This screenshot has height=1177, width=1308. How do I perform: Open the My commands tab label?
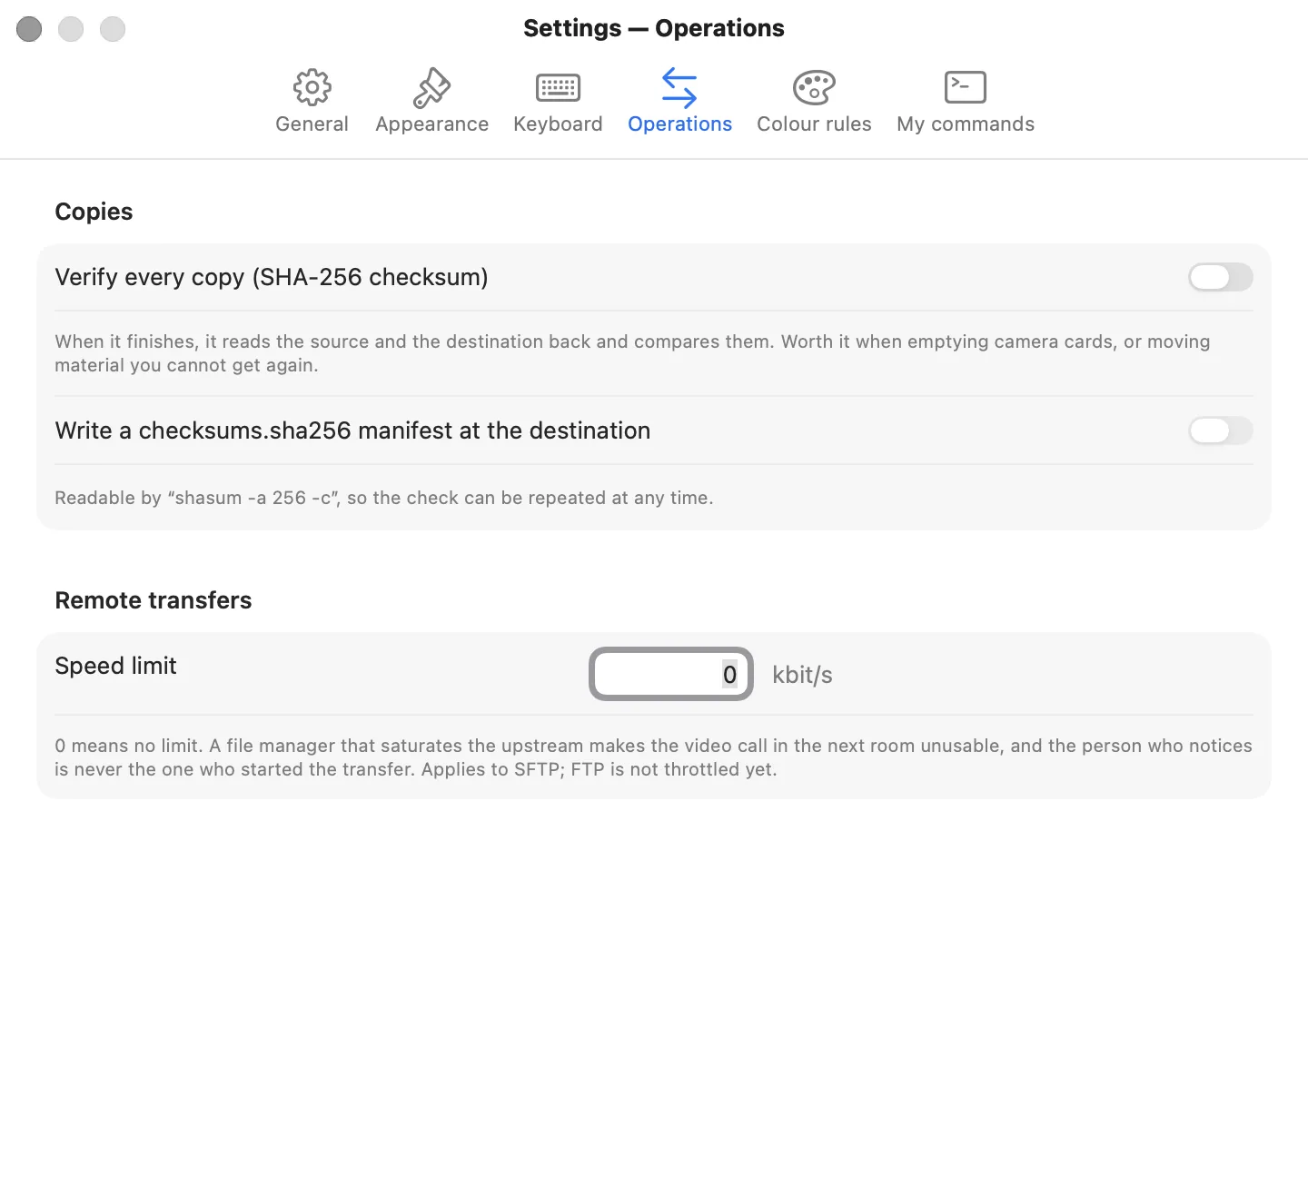[966, 124]
